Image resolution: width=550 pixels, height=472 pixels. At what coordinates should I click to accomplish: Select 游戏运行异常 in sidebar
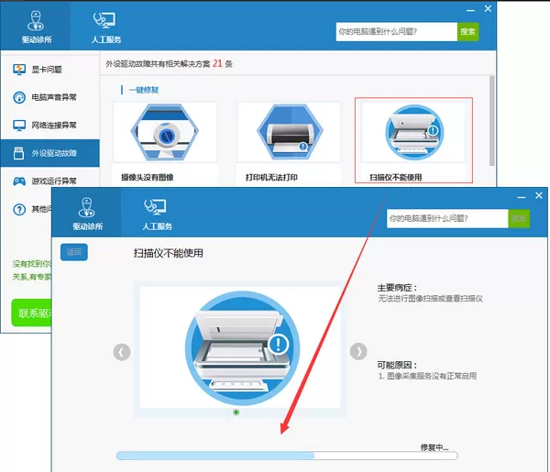pos(49,181)
